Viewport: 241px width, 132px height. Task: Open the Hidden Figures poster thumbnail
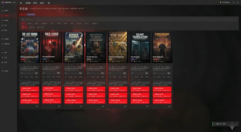(x=74, y=47)
